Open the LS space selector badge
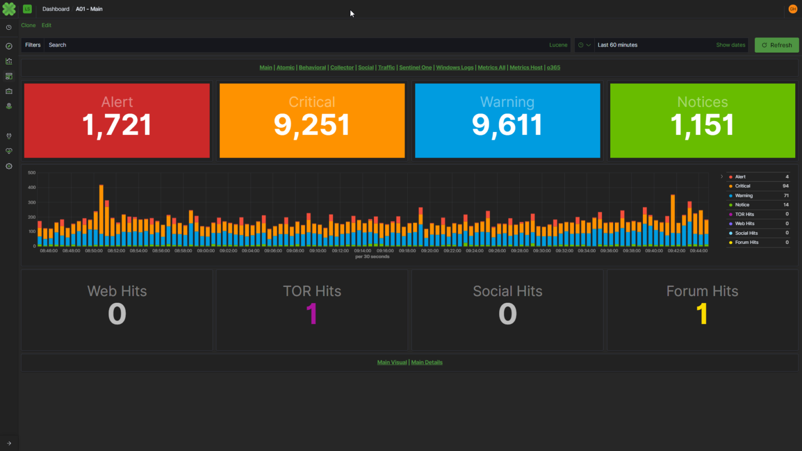The image size is (802, 451). coord(27,9)
